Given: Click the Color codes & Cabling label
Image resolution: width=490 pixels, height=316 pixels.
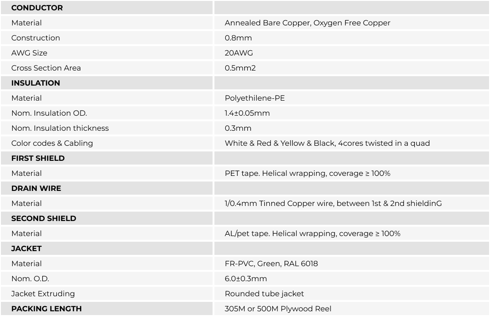Looking at the screenshot, I should coord(52,143).
